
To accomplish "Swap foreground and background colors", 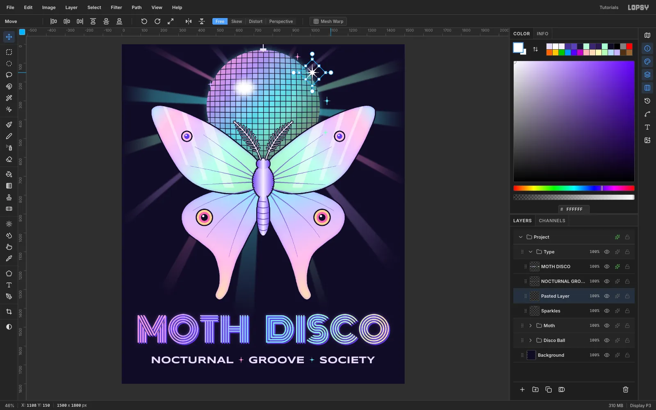I will pyautogui.click(x=535, y=49).
